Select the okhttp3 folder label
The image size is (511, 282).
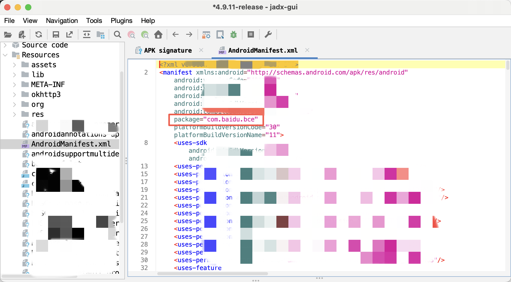pyautogui.click(x=46, y=95)
